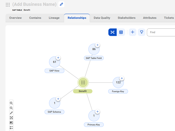Image resolution: width=175 pixels, height=131 pixels.
Task: Click the asset grip dots icon beside the title
Action: tap(8, 5)
